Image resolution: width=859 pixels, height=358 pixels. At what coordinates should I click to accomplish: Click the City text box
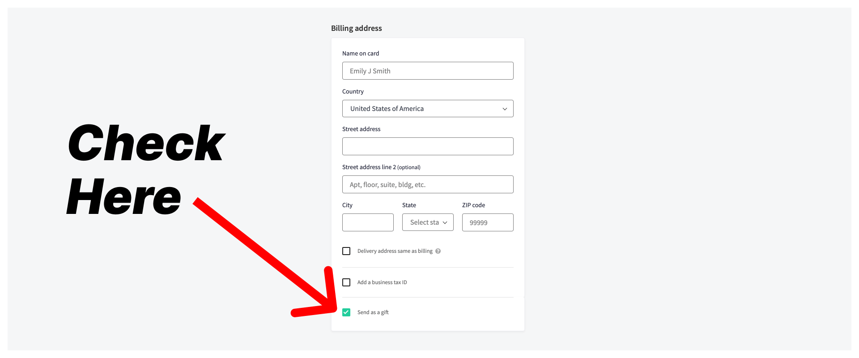pos(368,222)
